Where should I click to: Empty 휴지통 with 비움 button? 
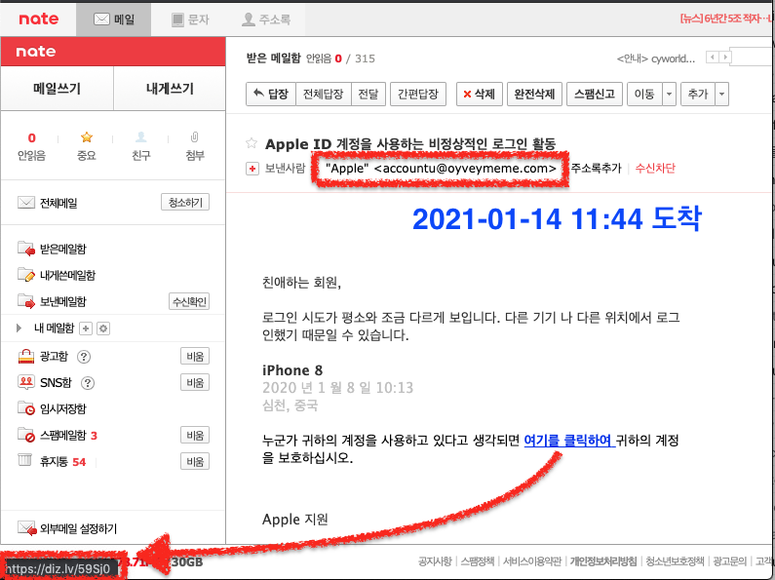pos(195,461)
